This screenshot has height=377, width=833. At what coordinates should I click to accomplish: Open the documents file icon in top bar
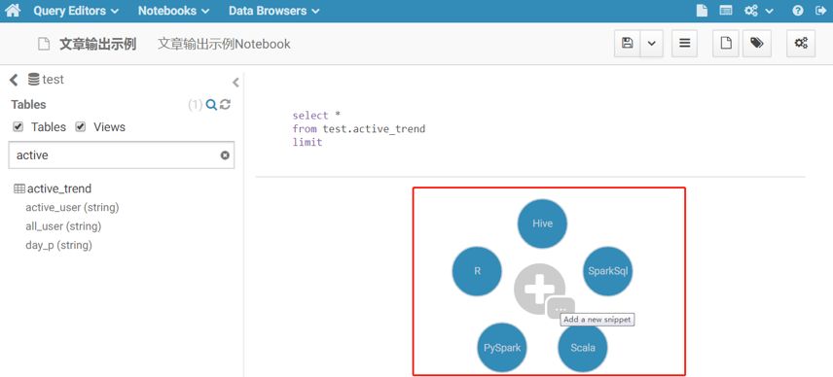click(702, 11)
